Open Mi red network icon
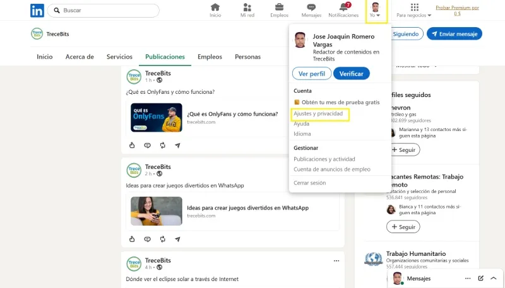 (247, 10)
